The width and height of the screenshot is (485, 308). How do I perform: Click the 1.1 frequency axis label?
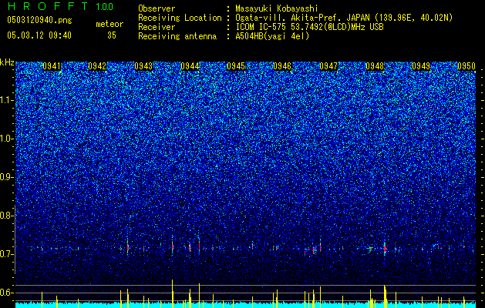click(x=5, y=100)
